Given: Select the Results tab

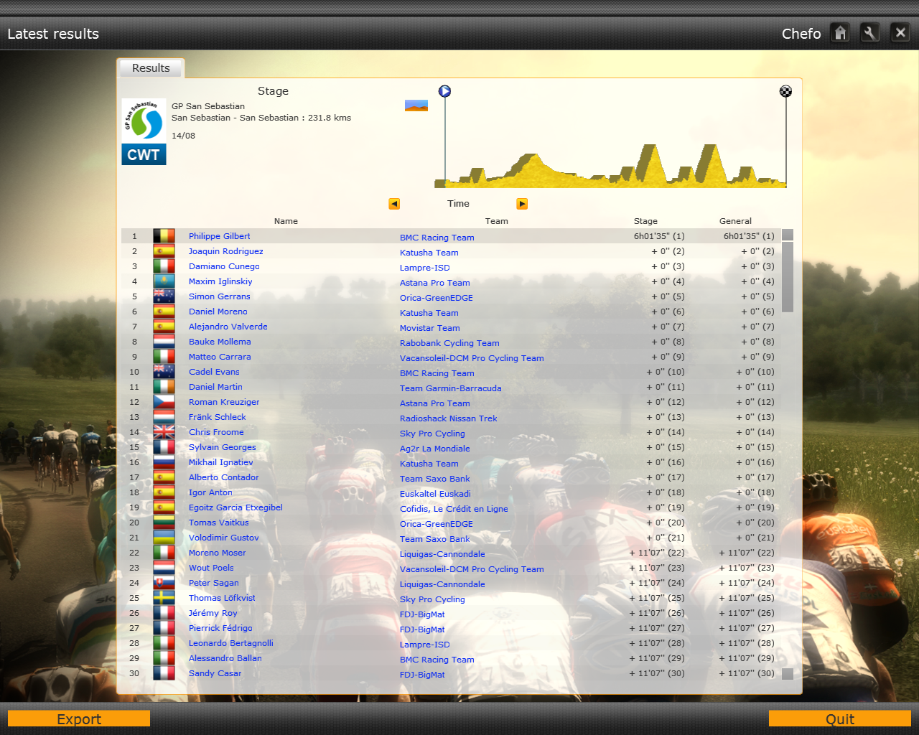Looking at the screenshot, I should [151, 68].
